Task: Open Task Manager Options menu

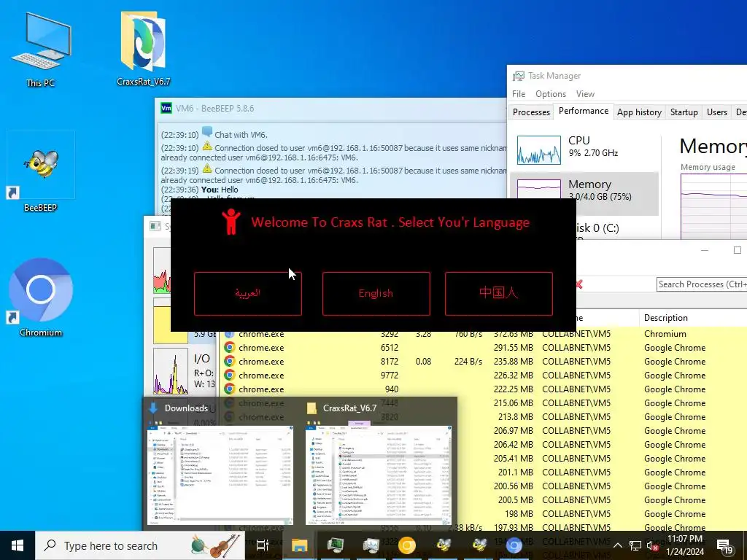Action: (x=550, y=94)
